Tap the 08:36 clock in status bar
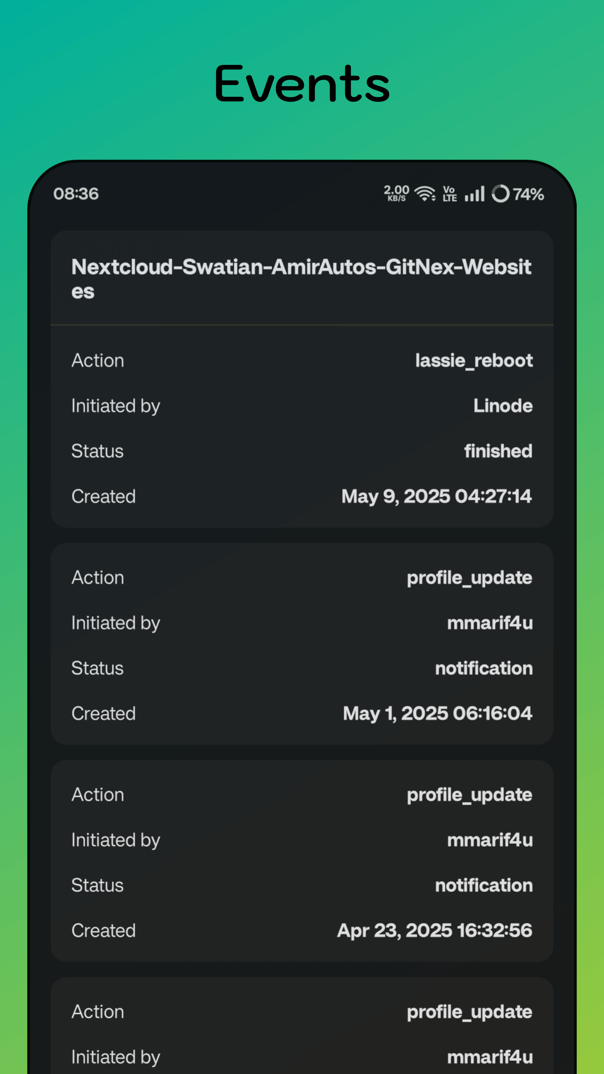The height and width of the screenshot is (1074, 604). pyautogui.click(x=76, y=194)
